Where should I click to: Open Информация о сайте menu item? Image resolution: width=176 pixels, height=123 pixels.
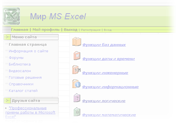28,51
